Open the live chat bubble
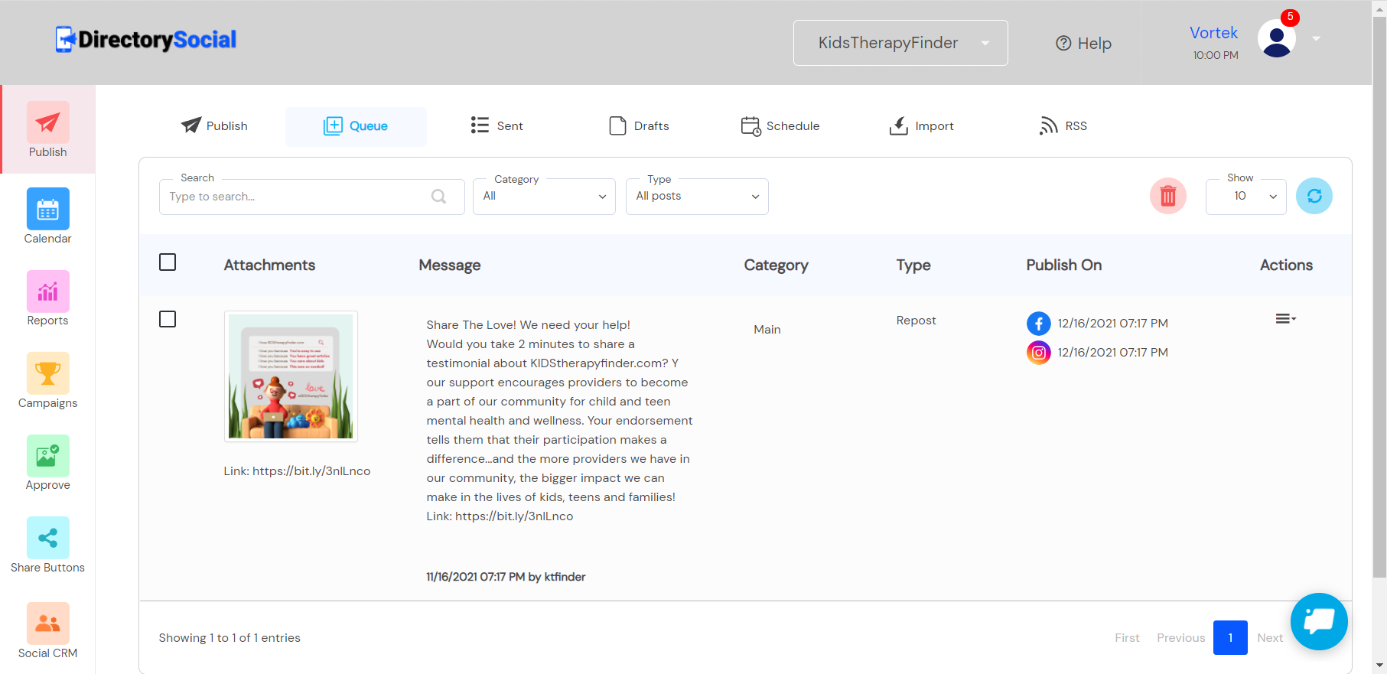Screen dimensions: 1387x674 pyautogui.click(x=1318, y=620)
